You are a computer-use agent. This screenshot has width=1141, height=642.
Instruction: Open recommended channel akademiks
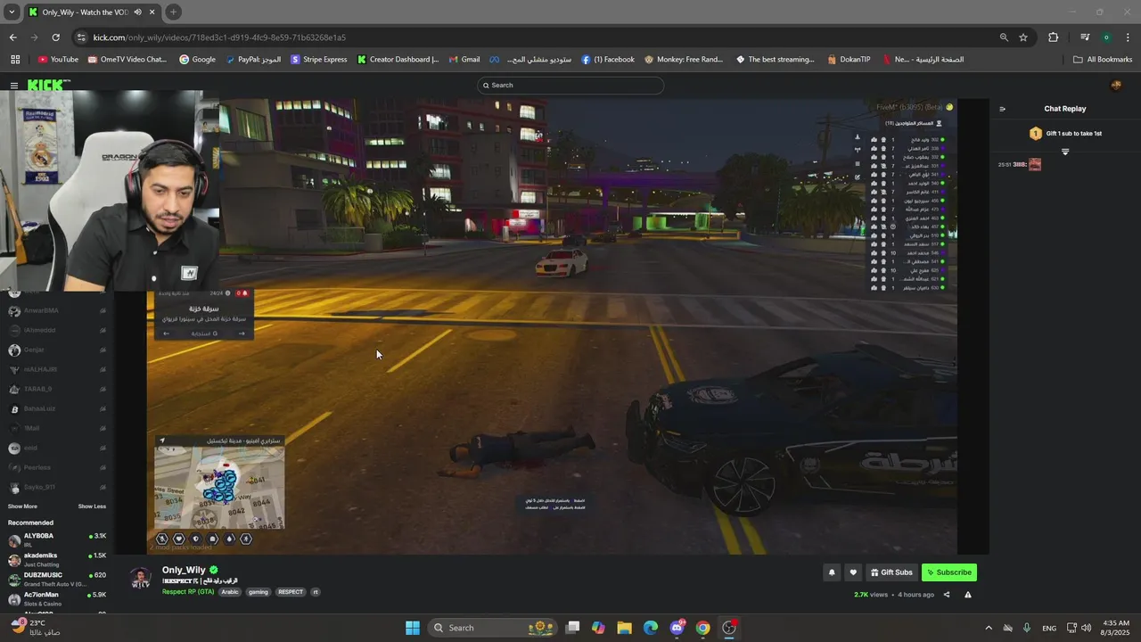[x=57, y=559]
